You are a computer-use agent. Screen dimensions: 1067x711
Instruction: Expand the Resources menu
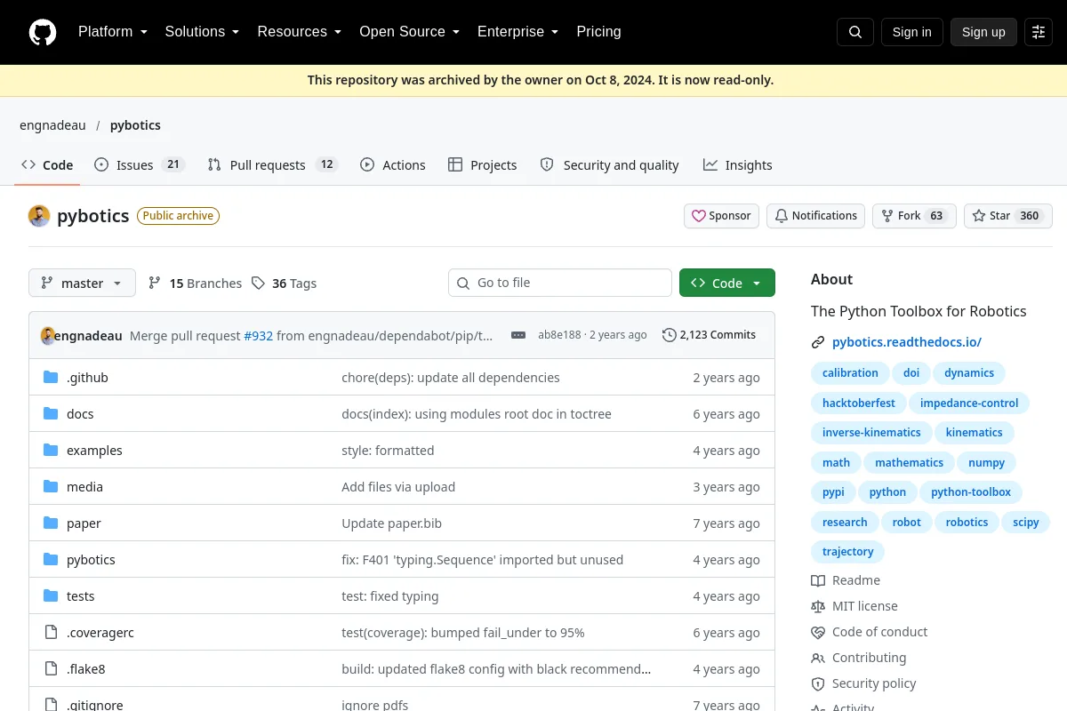pyautogui.click(x=300, y=32)
